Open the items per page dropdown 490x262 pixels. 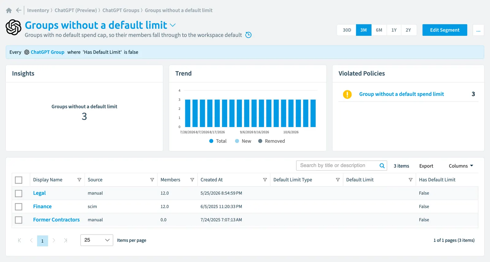point(97,240)
